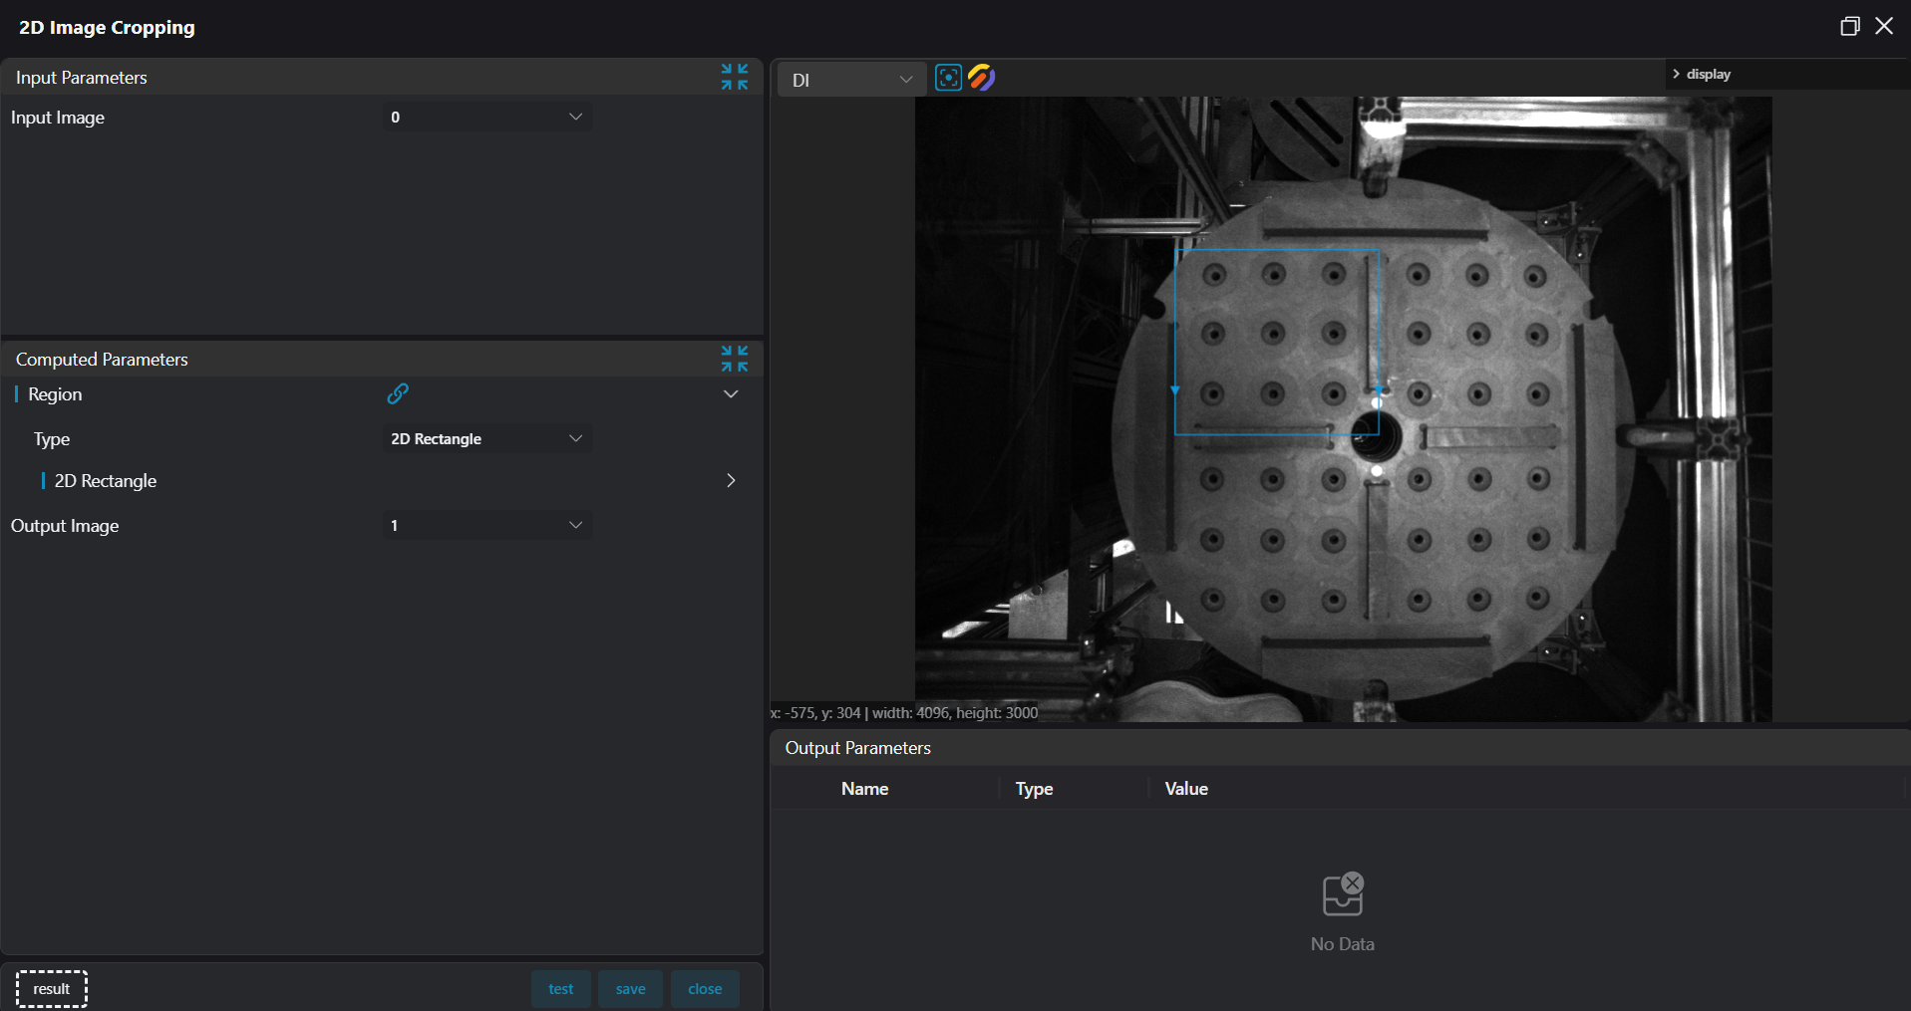Open the Input Image dropdown
This screenshot has width=1911, height=1011.
click(x=487, y=117)
